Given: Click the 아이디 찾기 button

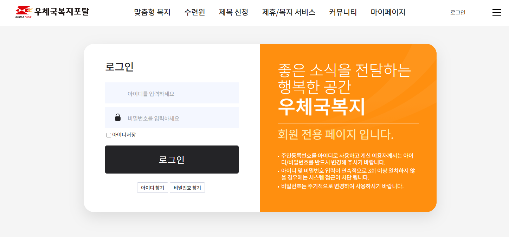Looking at the screenshot, I should pos(153,188).
